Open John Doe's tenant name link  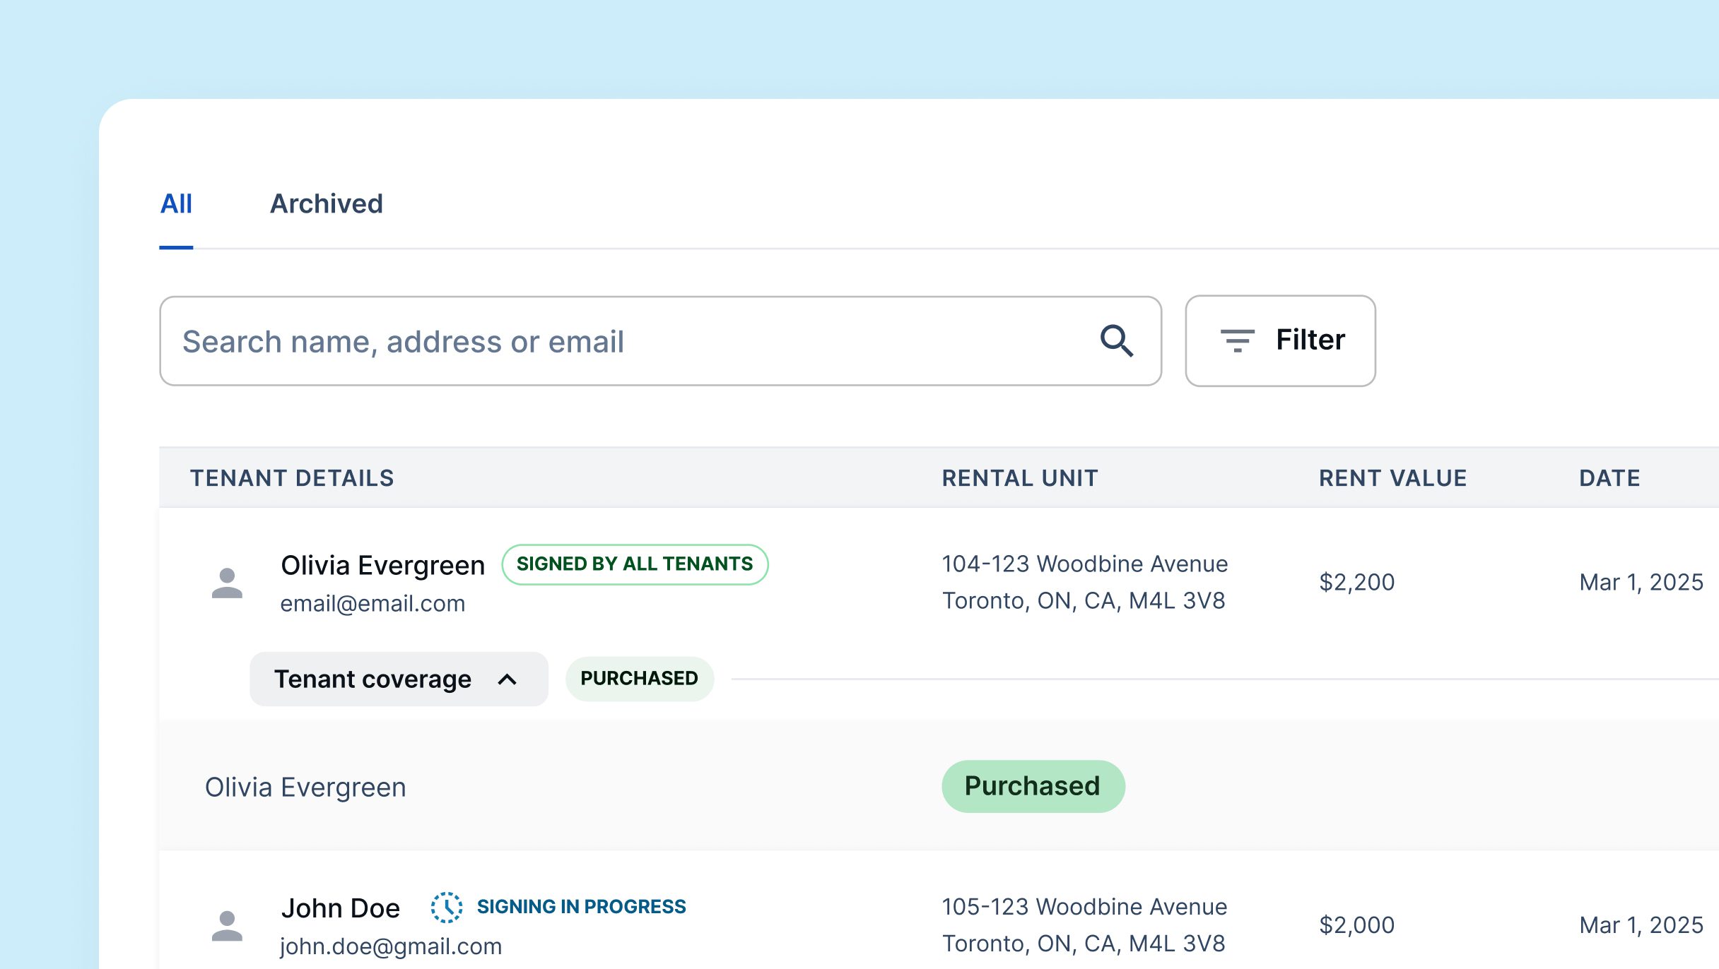pos(340,908)
